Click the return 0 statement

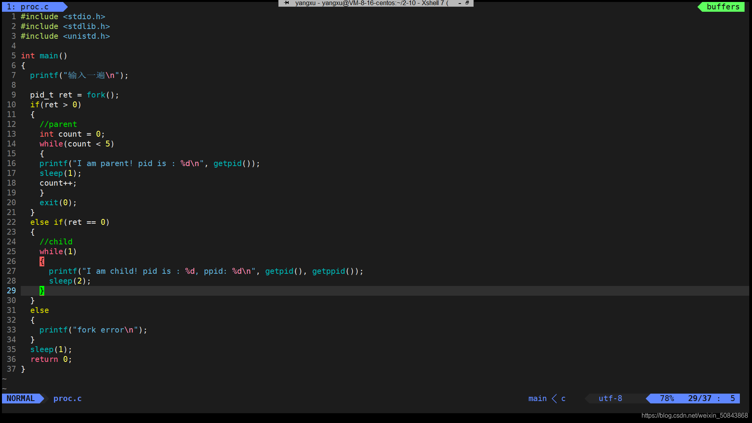[x=51, y=359]
